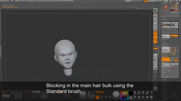The image size is (181, 101).
Task: Collapse the ClayPolish subsection header
Action: tap(165, 46)
